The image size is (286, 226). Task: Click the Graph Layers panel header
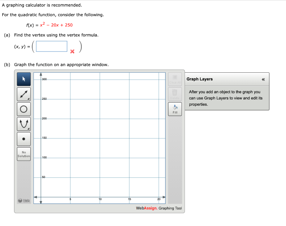point(200,79)
